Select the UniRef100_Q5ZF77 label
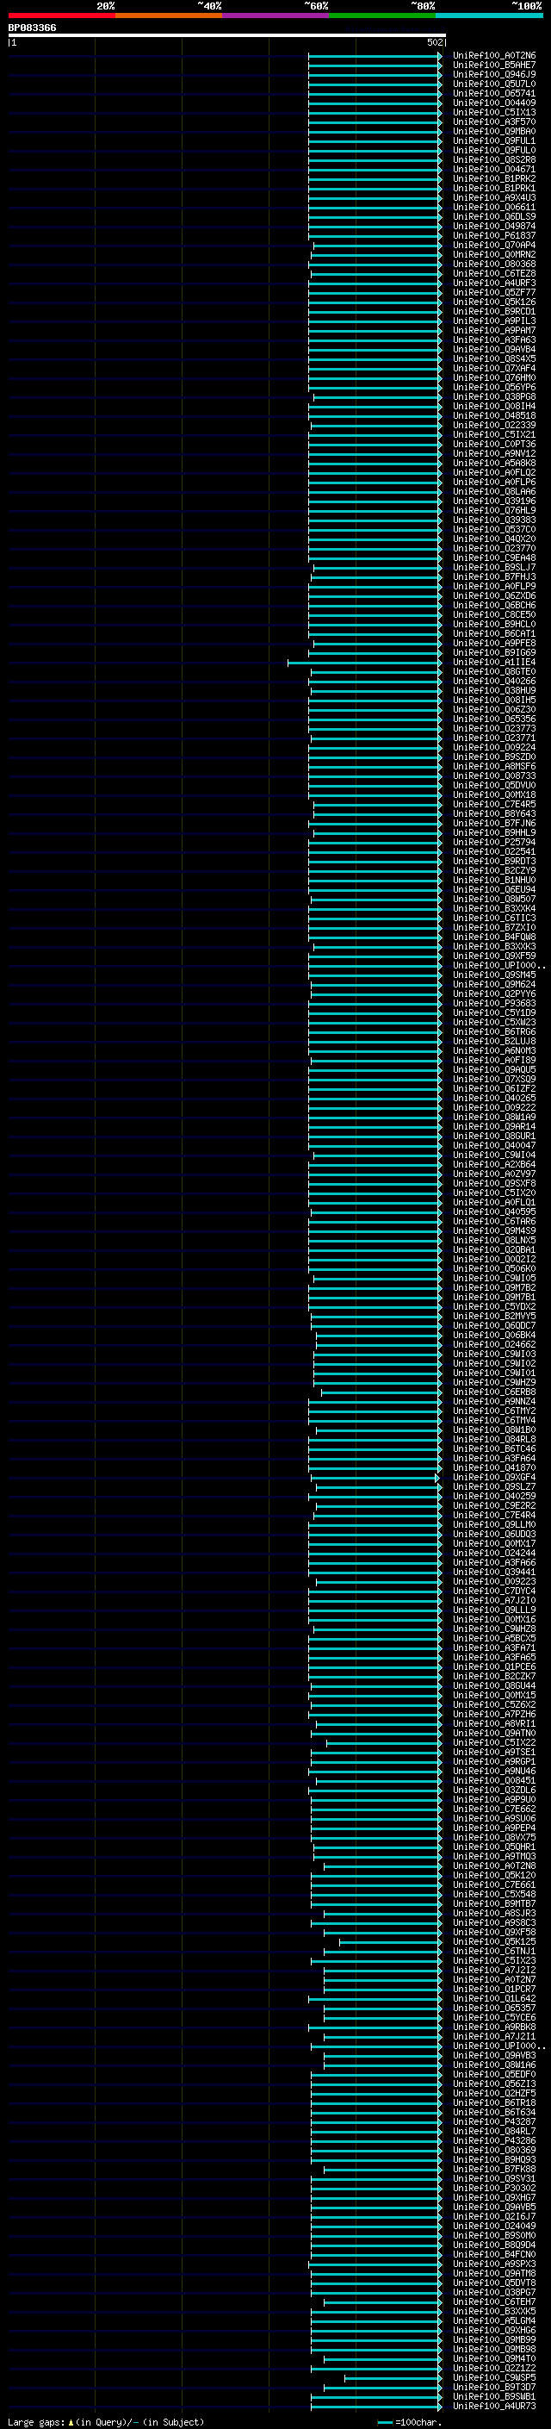The width and height of the screenshot is (551, 2429). click(494, 292)
